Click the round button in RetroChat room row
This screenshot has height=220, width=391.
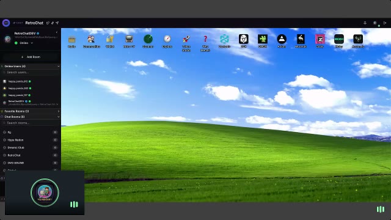point(56,155)
